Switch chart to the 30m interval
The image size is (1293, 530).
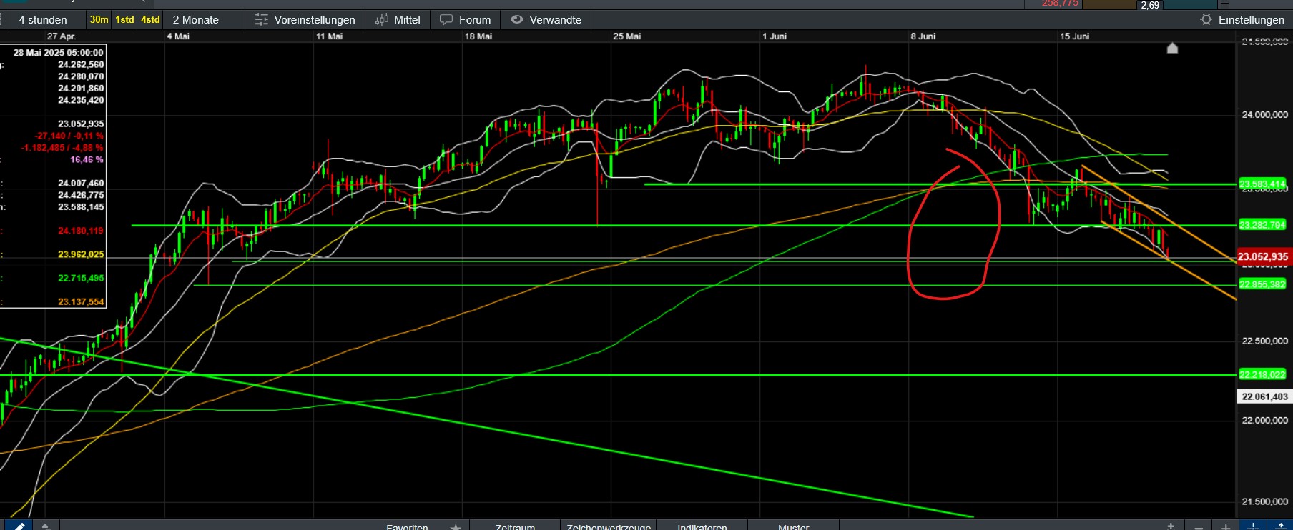pyautogui.click(x=99, y=20)
